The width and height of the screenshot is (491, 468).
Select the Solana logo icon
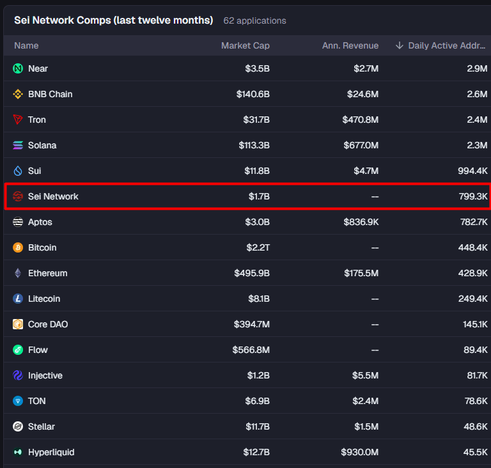click(18, 145)
